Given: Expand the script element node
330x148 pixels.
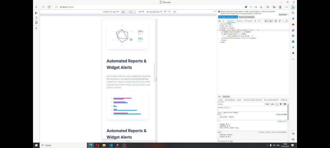Looking at the screenshot, I should [222, 38].
